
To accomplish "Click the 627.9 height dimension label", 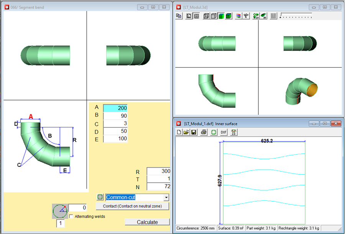I will pyautogui.click(x=220, y=181).
